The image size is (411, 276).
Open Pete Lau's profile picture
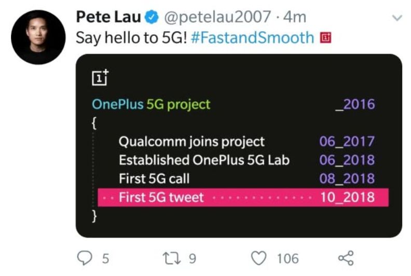pos(38,37)
